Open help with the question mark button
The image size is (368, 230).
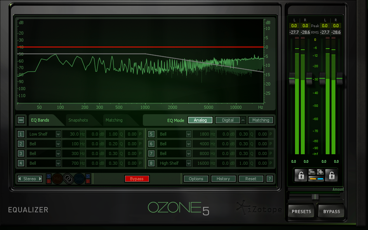(270, 179)
